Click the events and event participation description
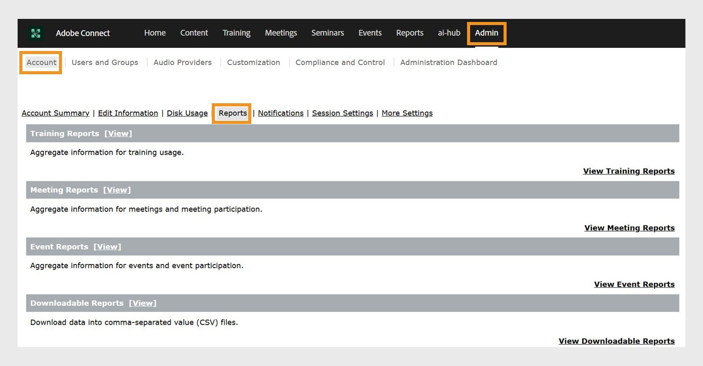The width and height of the screenshot is (703, 366). pyautogui.click(x=137, y=266)
